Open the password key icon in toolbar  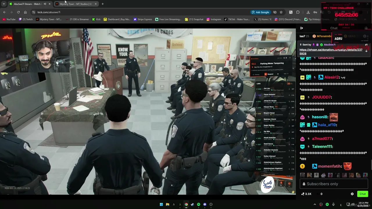click(x=315, y=12)
